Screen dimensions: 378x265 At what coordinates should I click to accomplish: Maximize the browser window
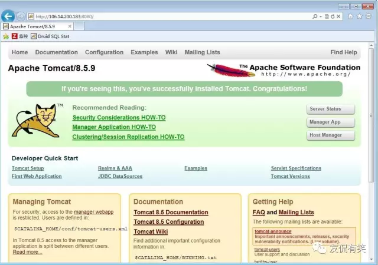pyautogui.click(x=356, y=6)
